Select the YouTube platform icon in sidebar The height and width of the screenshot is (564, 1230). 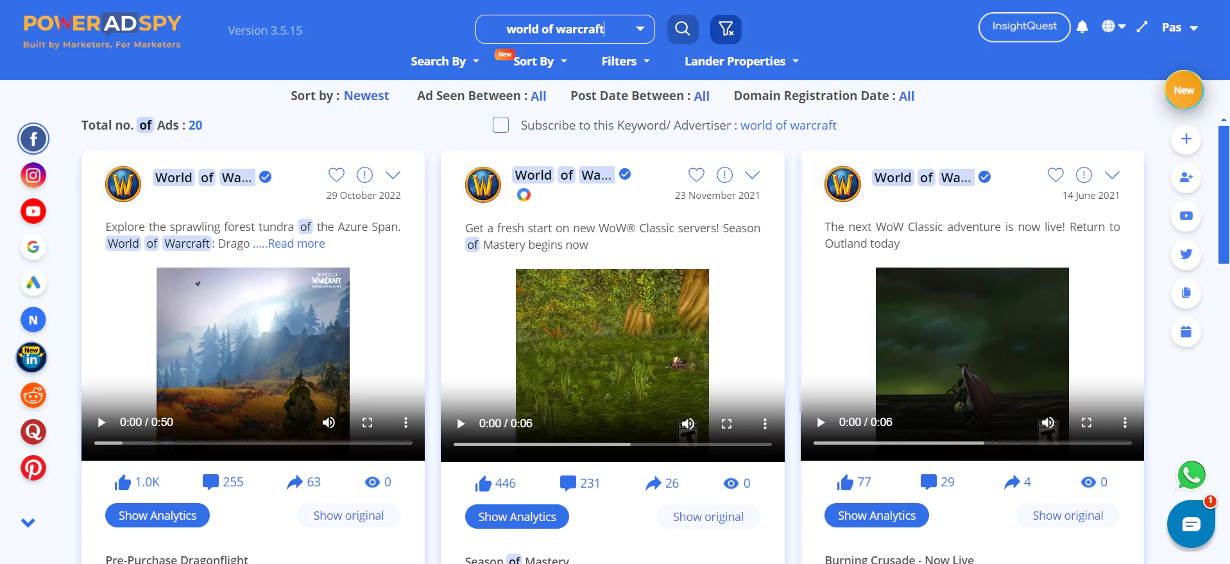pos(33,211)
